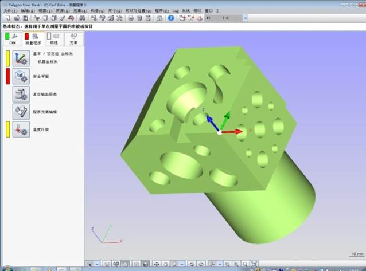Screen dimensions: 366x271
Task: Open the 文件 (File) menu
Action: coord(9,10)
